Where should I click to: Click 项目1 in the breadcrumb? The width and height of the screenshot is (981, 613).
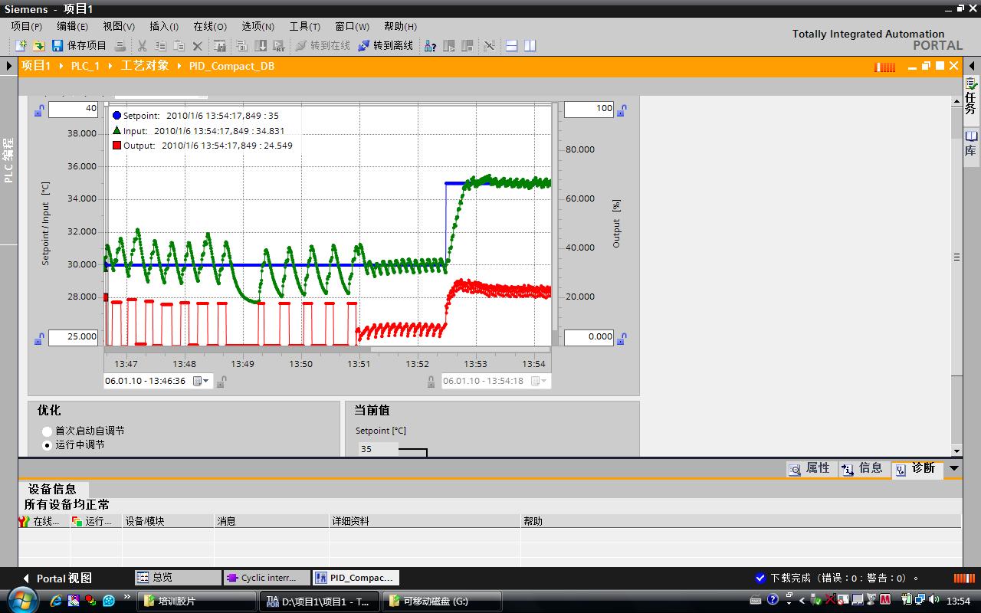coord(36,66)
